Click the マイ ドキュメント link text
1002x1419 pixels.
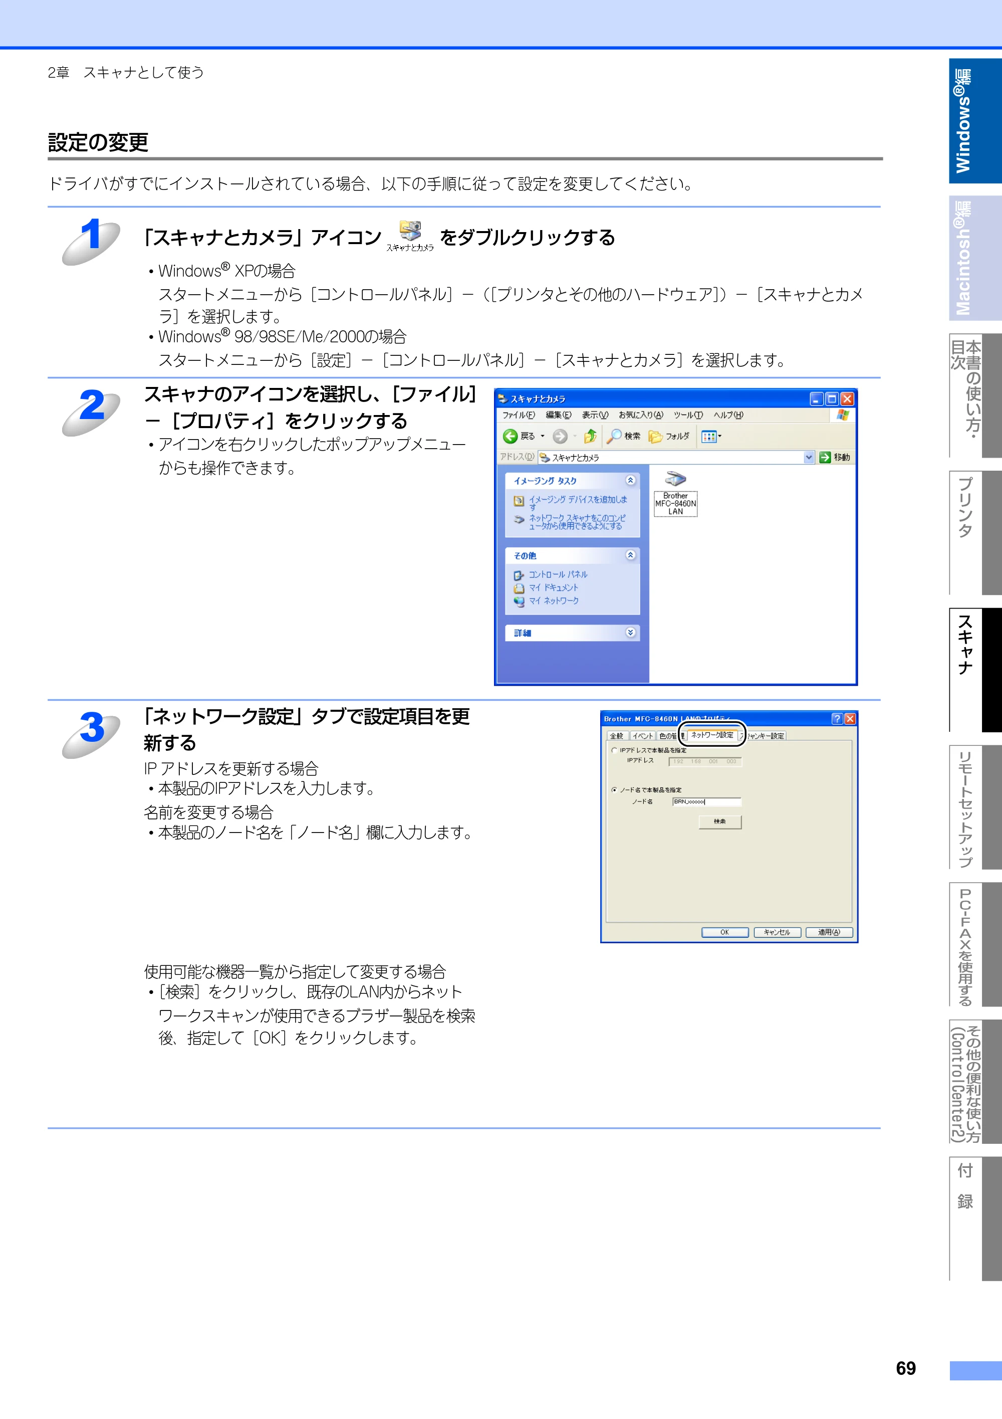coord(554,588)
